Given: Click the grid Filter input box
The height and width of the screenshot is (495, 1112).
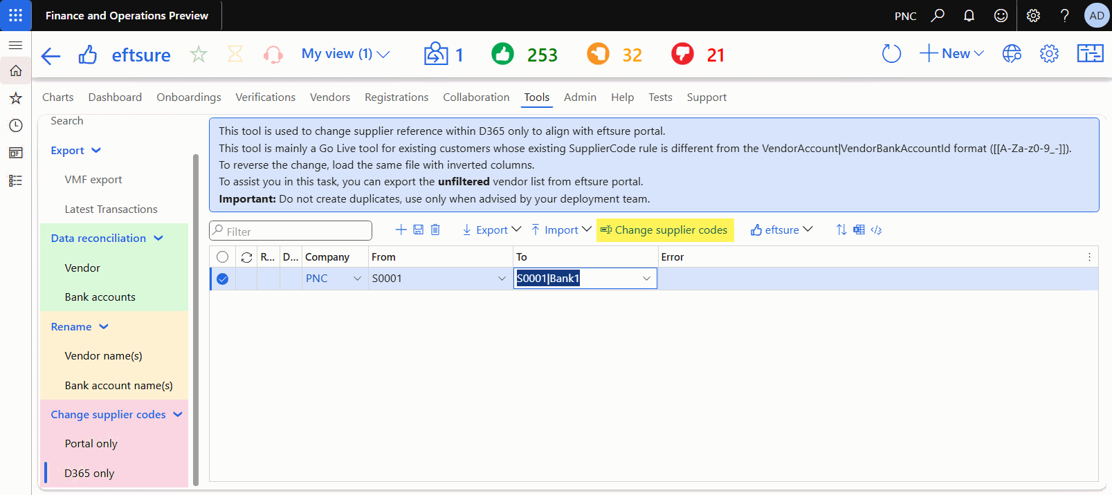Looking at the screenshot, I should click(x=291, y=231).
